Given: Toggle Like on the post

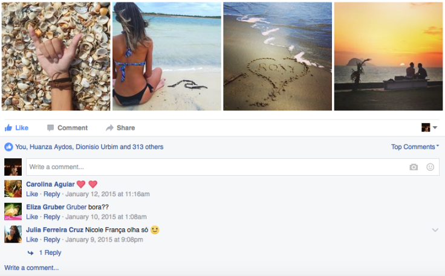Looking at the screenshot, I should click(16, 128).
